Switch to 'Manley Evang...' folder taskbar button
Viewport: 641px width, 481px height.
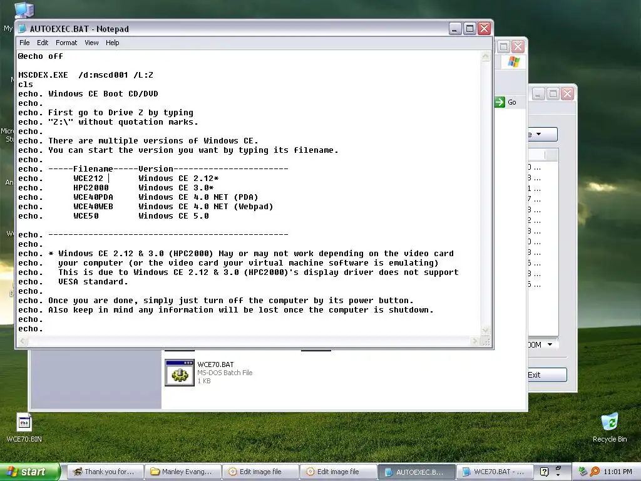click(x=183, y=472)
